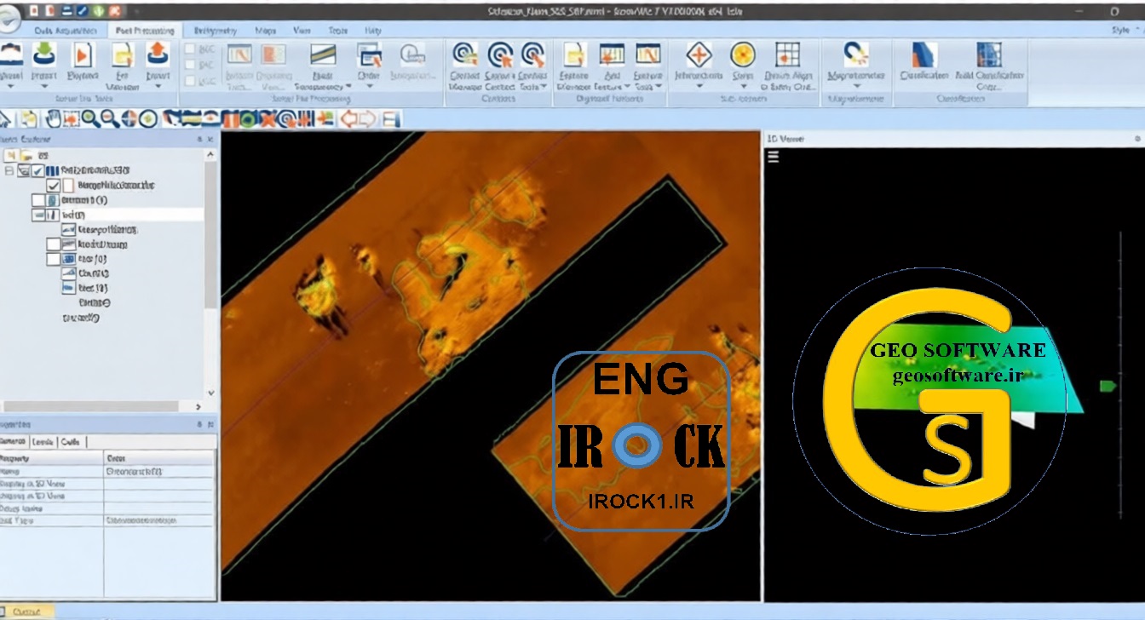The image size is (1145, 620).
Task: Click the yellow File Manager ribbon icon
Action: pyautogui.click(x=123, y=55)
